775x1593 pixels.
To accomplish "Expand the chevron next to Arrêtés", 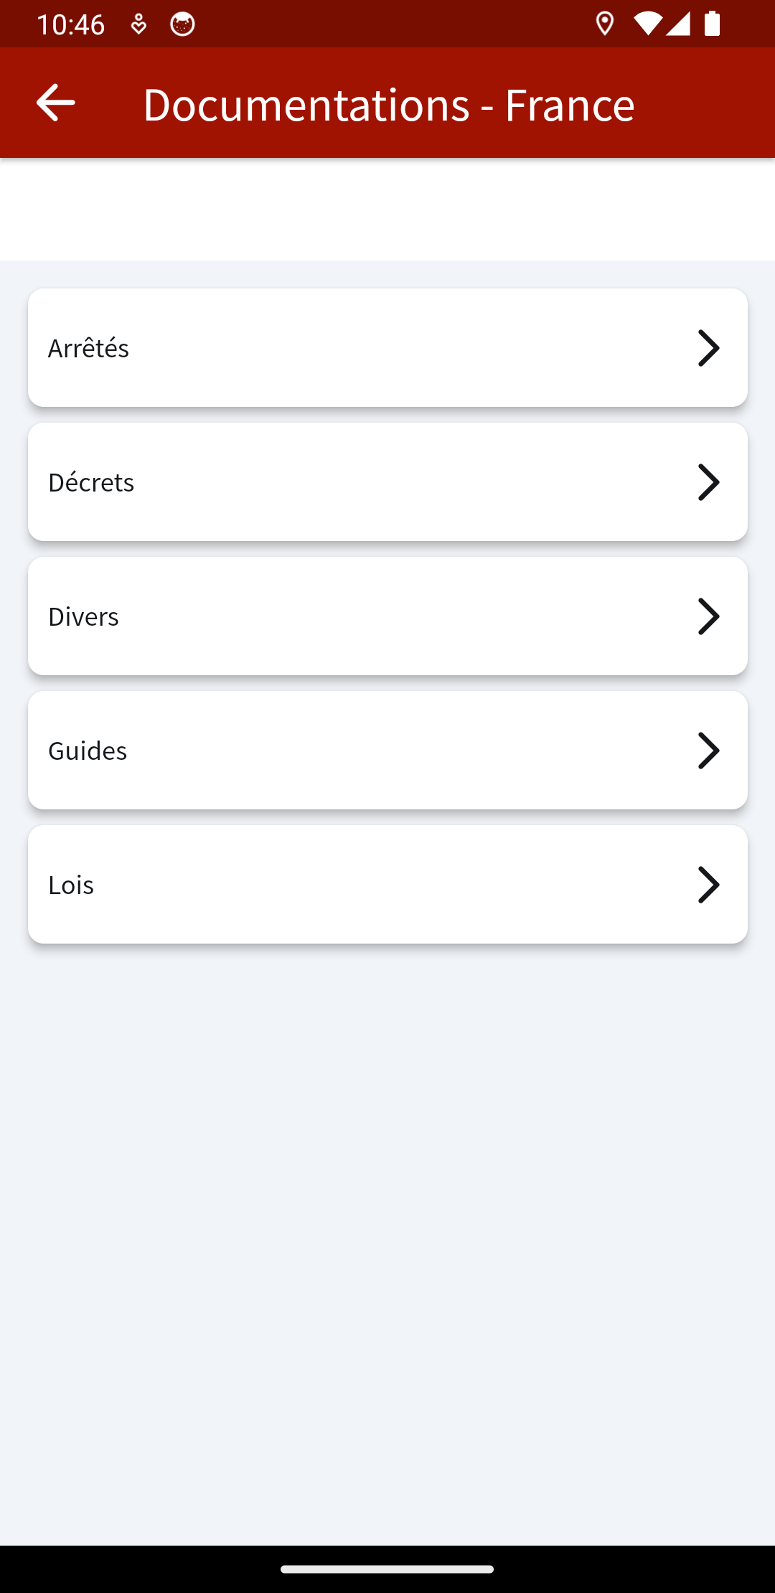I will (x=708, y=348).
